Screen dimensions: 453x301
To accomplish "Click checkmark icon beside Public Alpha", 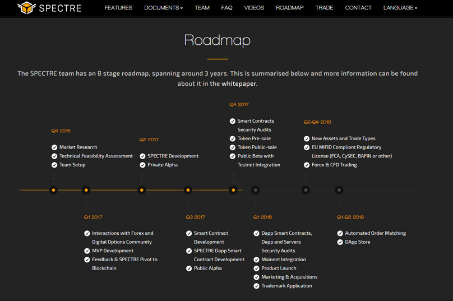I will tap(189, 268).
